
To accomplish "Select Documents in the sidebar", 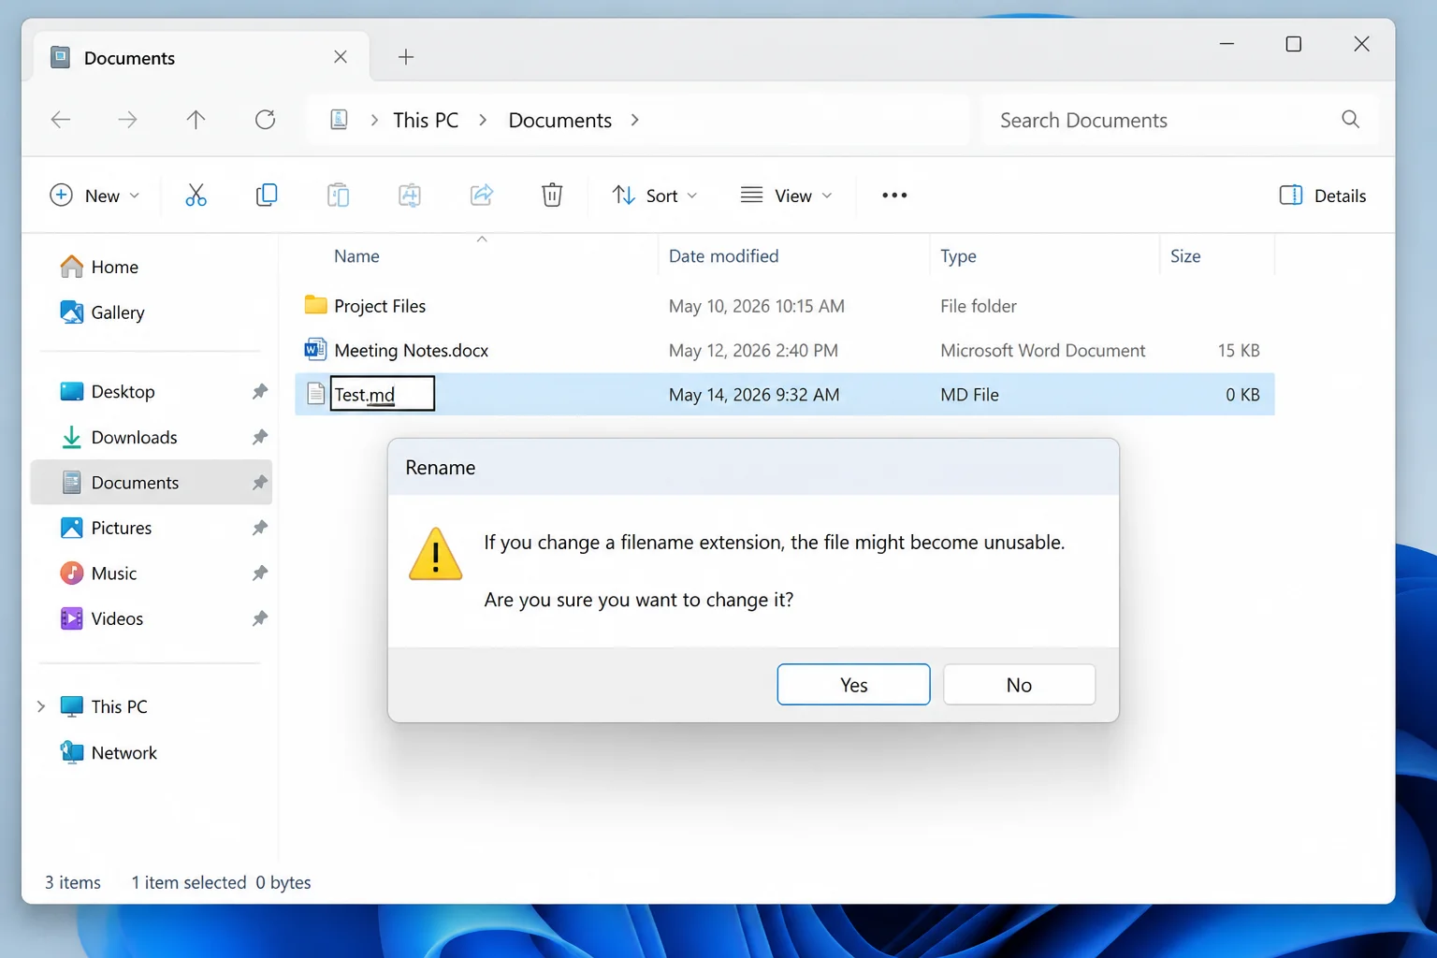I will (152, 483).
